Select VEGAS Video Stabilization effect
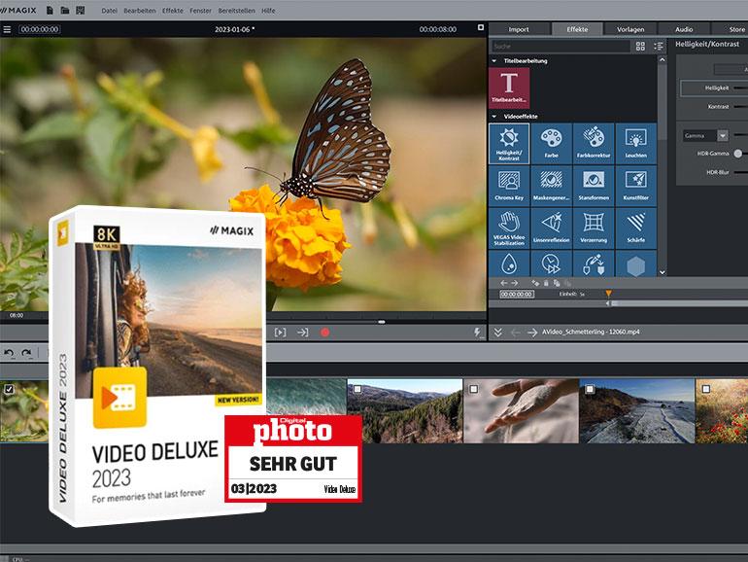Viewport: 748px width, 562px height. pos(509,228)
